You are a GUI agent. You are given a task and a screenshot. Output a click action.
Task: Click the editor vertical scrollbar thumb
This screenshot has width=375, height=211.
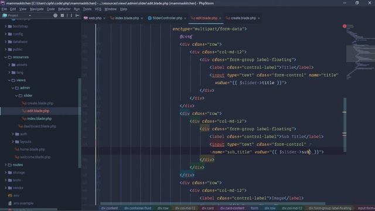[345, 125]
